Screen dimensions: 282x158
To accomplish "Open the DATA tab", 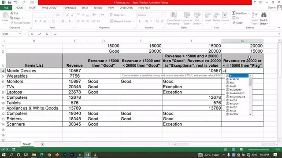I will [x=85, y=8].
